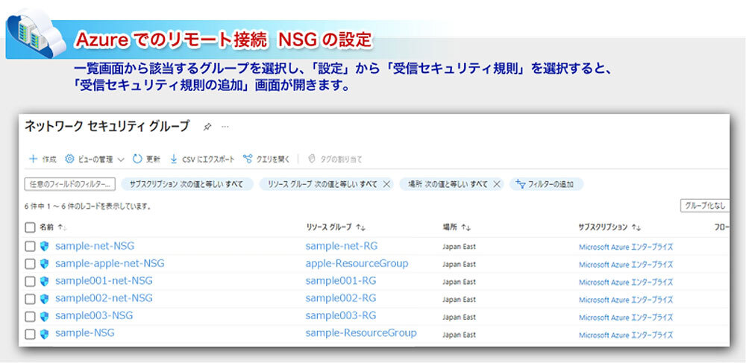746x363 pixels.
Task: Click the 作成 (create) plus button
Action: pos(43,160)
